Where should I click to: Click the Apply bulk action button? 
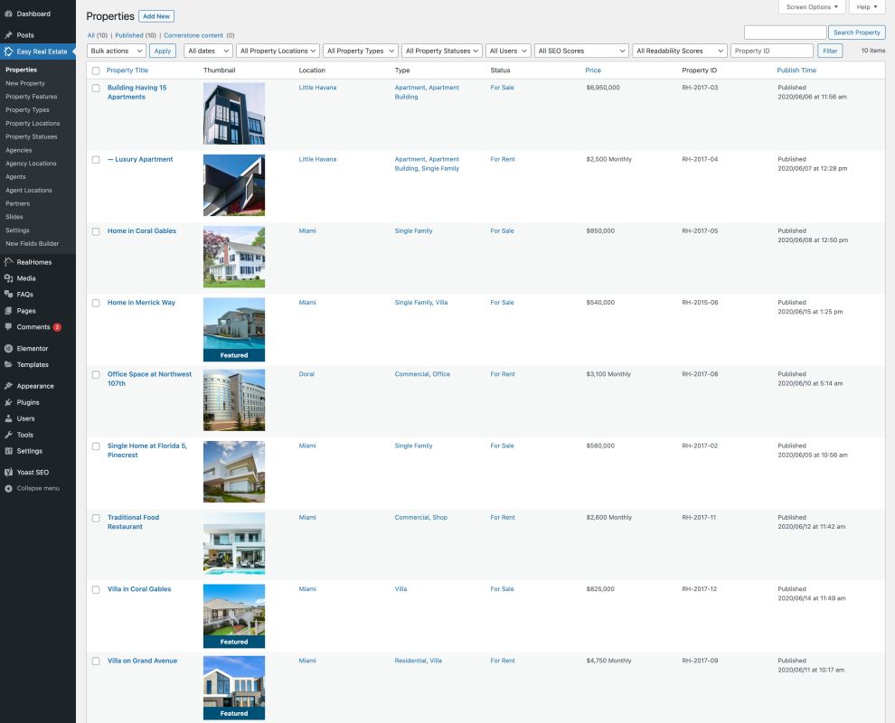(163, 51)
